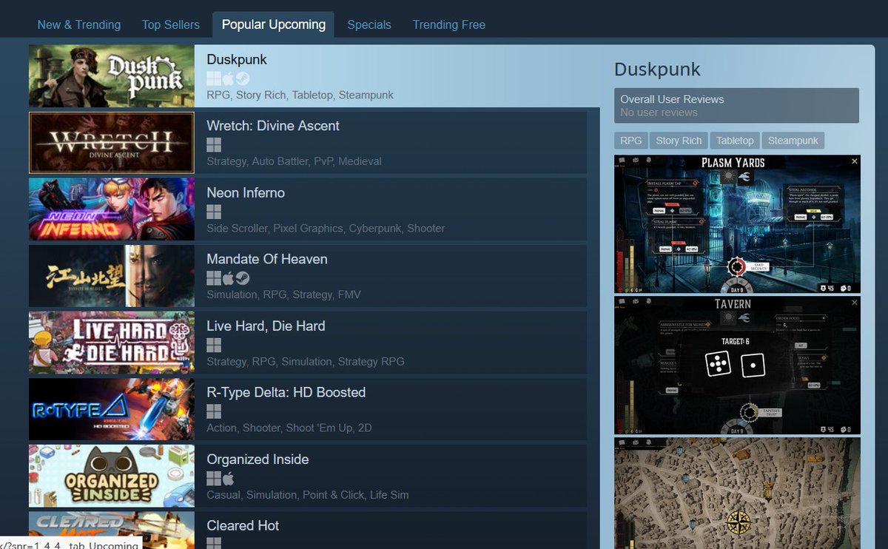Click the Windows icon in Duskpunk row
This screenshot has width=888, height=549.
[x=214, y=78]
